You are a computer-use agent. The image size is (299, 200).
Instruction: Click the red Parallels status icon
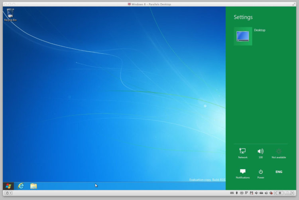(271, 193)
